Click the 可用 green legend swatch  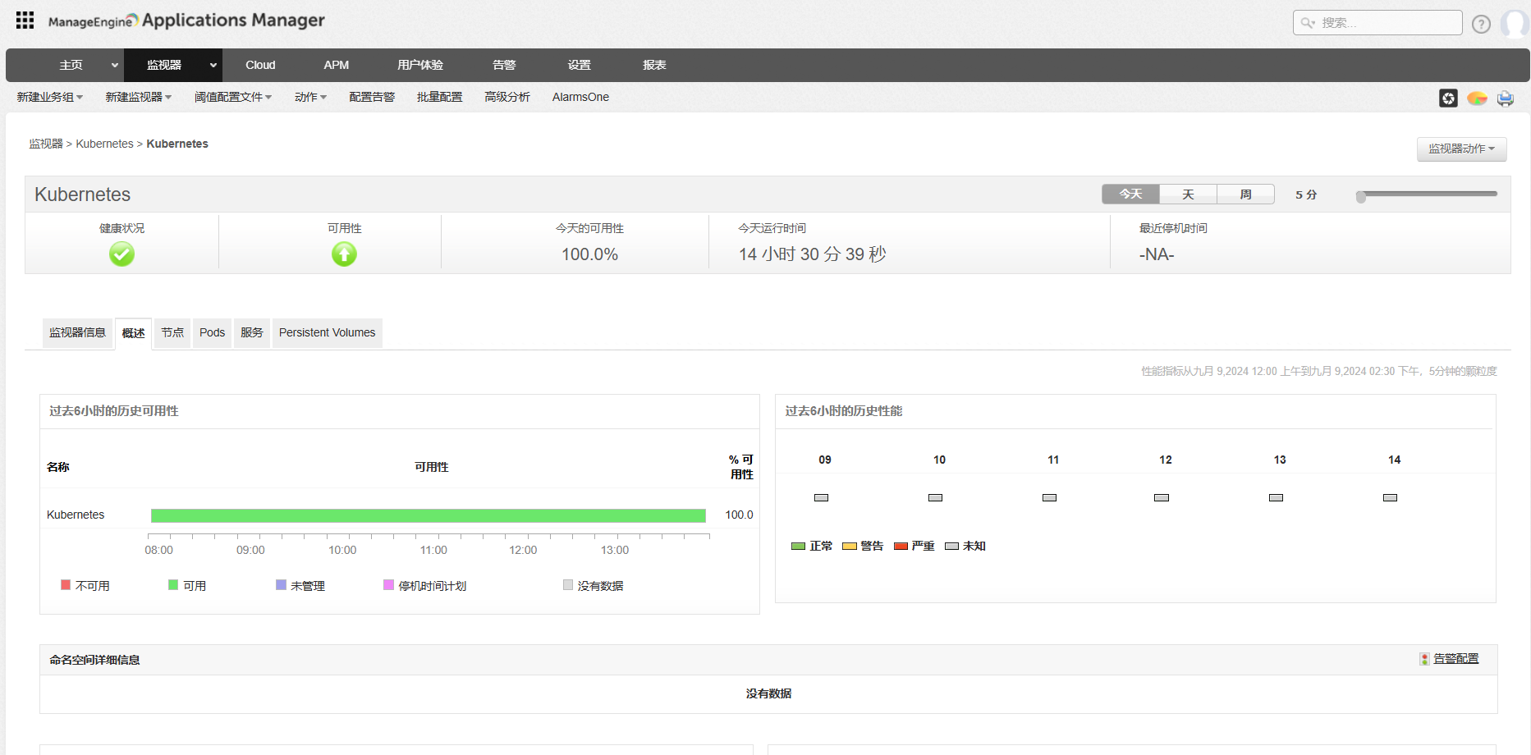[x=173, y=585]
